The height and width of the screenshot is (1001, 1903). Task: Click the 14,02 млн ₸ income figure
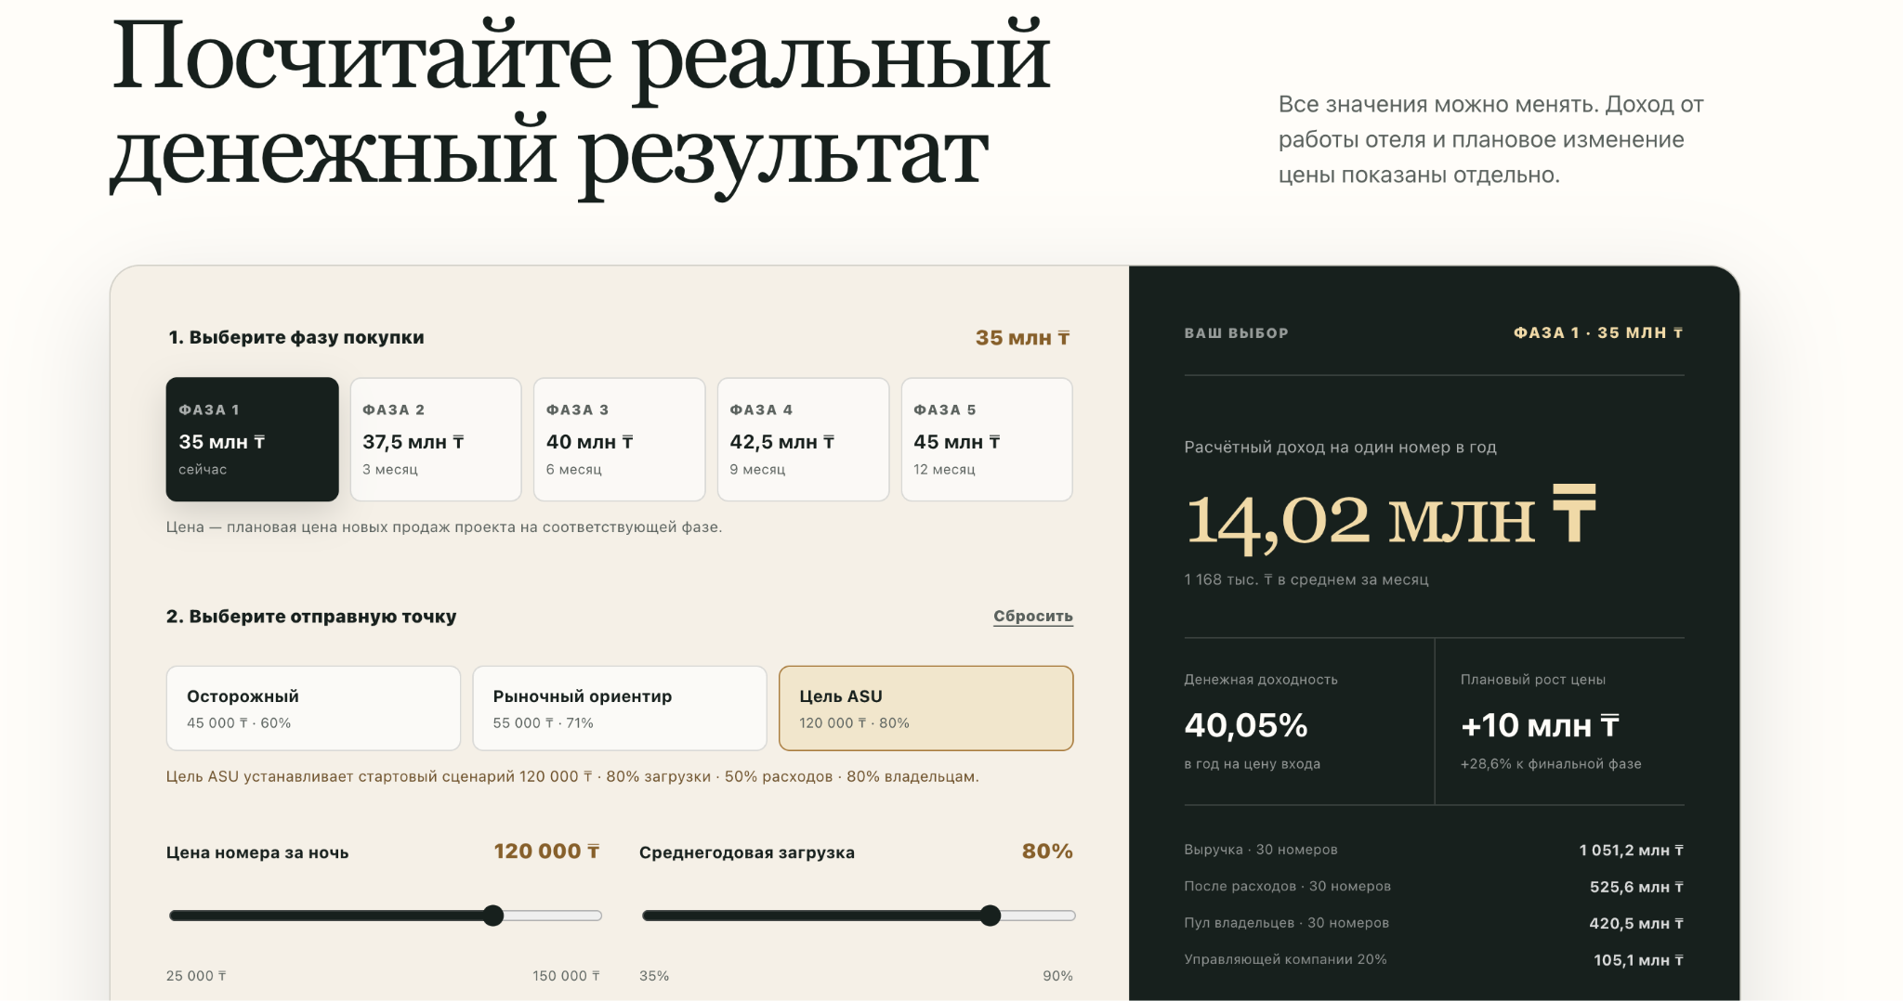coord(1390,517)
